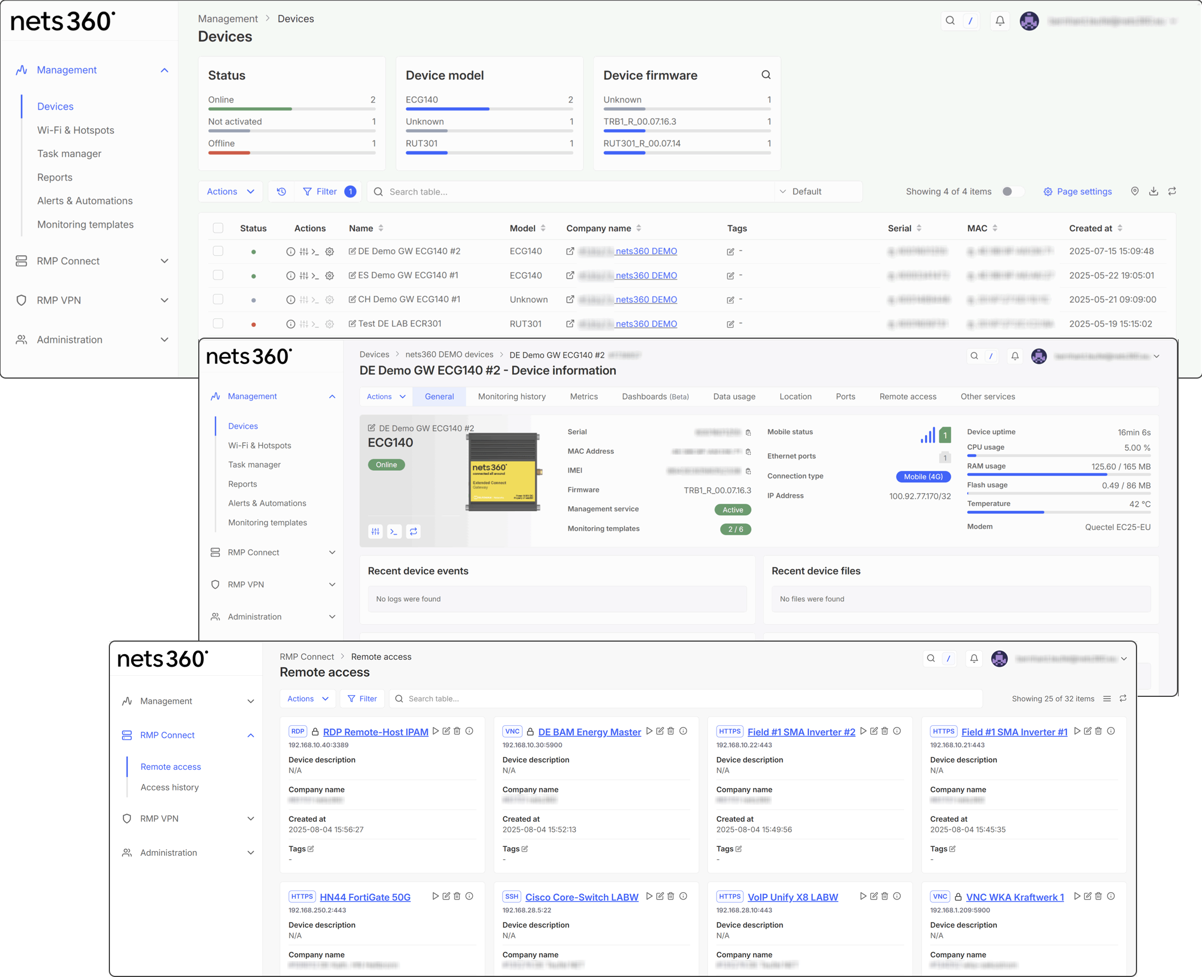Open the RDP Remote-Host IPAM link

tap(375, 732)
